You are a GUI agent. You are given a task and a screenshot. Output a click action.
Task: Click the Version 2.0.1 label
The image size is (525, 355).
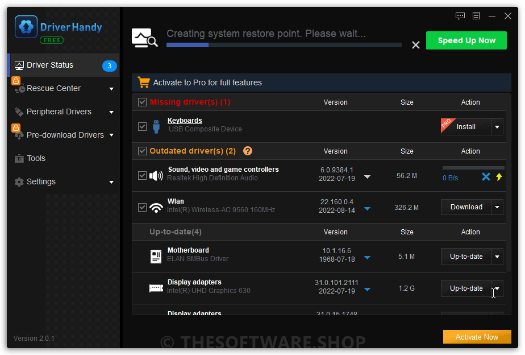(x=34, y=339)
